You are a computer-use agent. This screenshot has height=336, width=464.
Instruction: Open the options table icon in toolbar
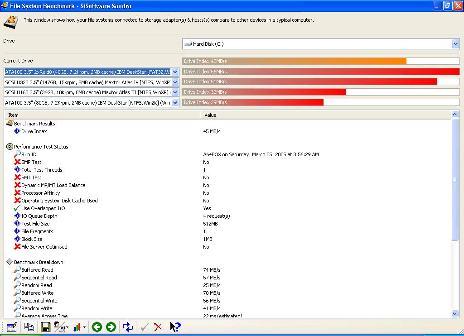(x=12, y=327)
